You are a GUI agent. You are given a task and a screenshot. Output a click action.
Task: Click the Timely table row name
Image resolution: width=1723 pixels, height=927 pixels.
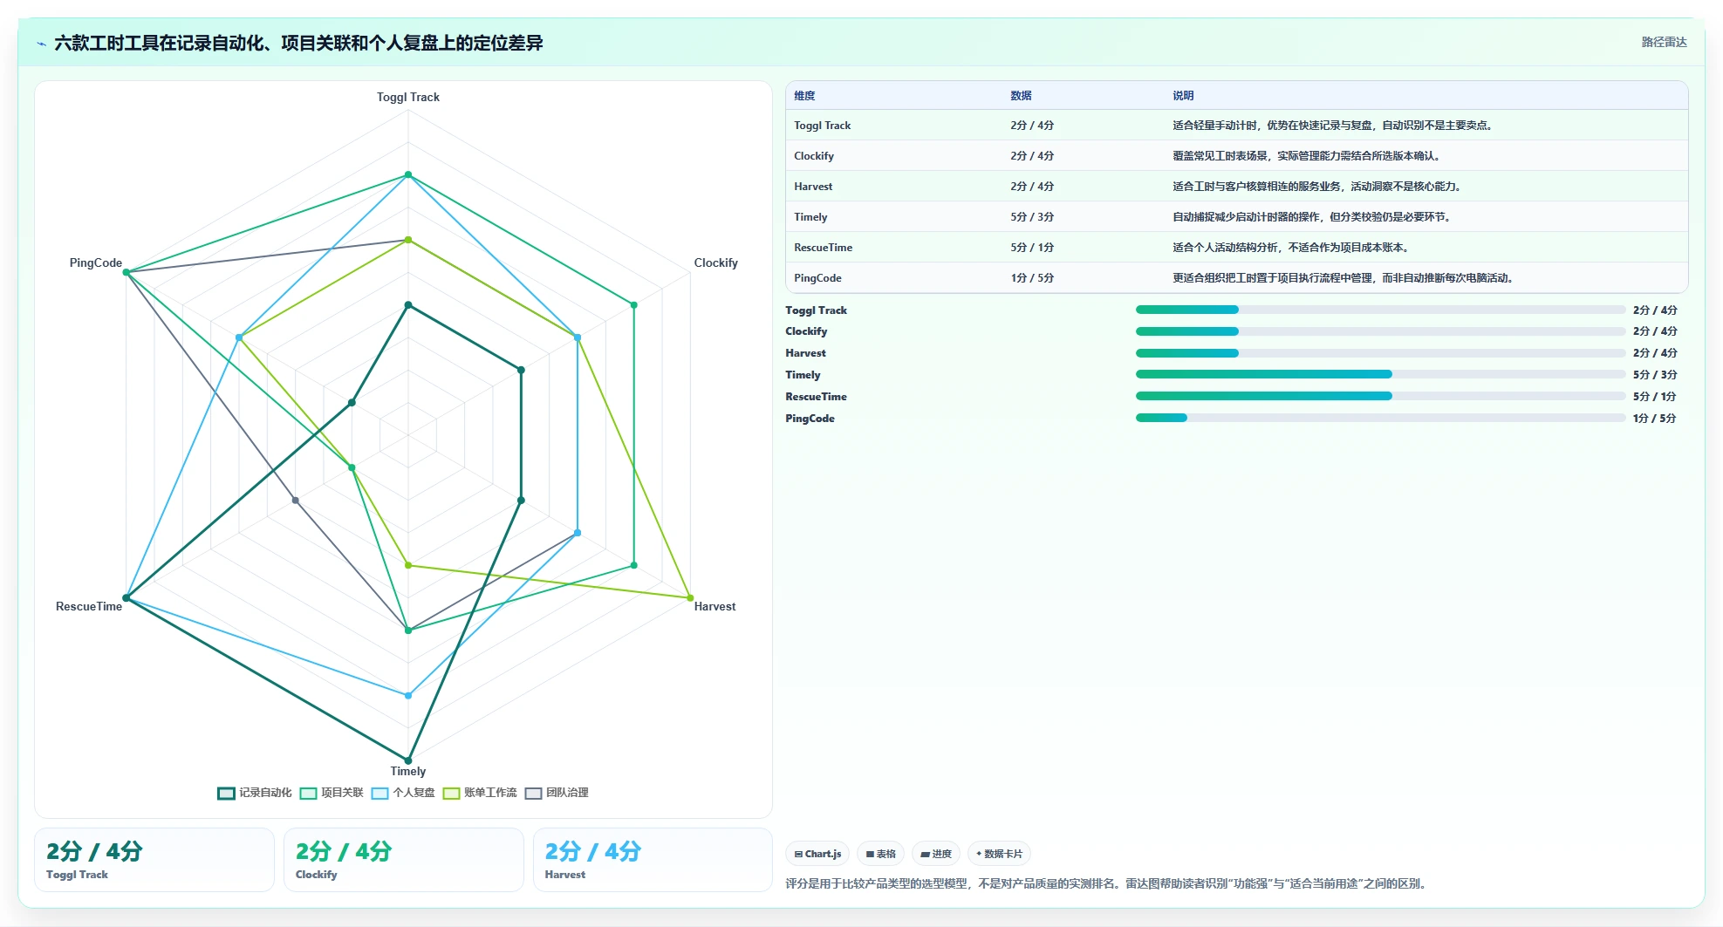point(810,217)
